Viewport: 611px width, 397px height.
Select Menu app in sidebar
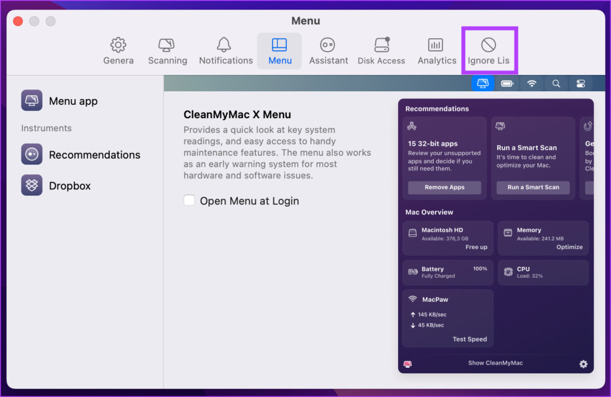point(59,101)
